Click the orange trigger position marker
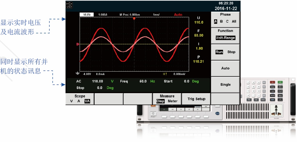Image resolution: width=297 pixels, height=142 pixels. [x=134, y=18]
